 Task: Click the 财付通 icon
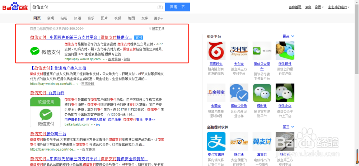click(x=239, y=141)
